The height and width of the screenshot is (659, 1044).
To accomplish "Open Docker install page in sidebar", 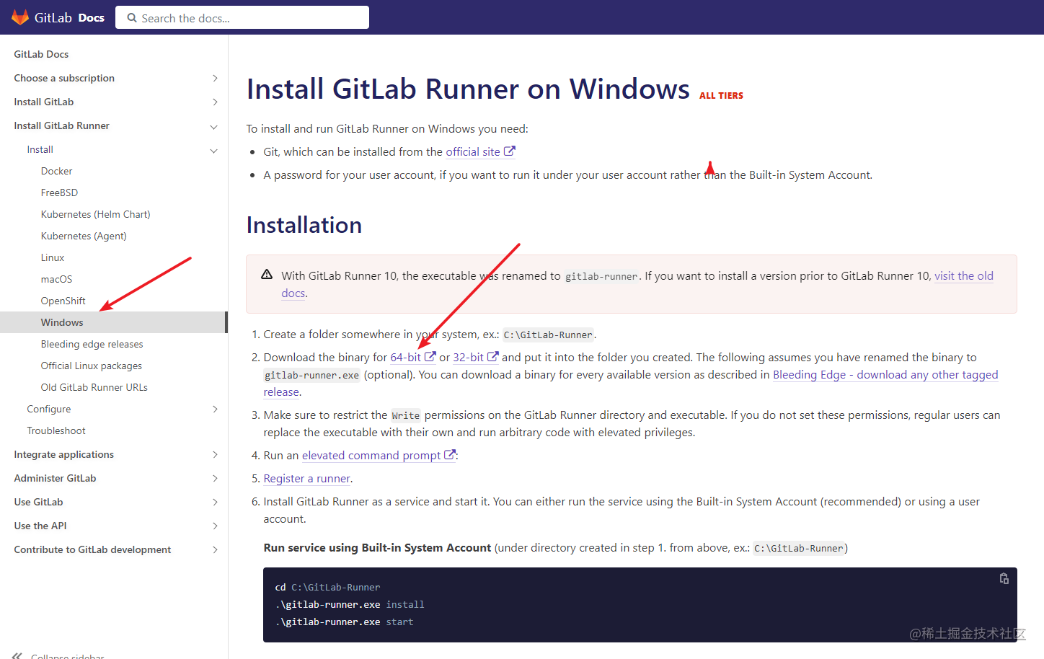I will coord(56,171).
